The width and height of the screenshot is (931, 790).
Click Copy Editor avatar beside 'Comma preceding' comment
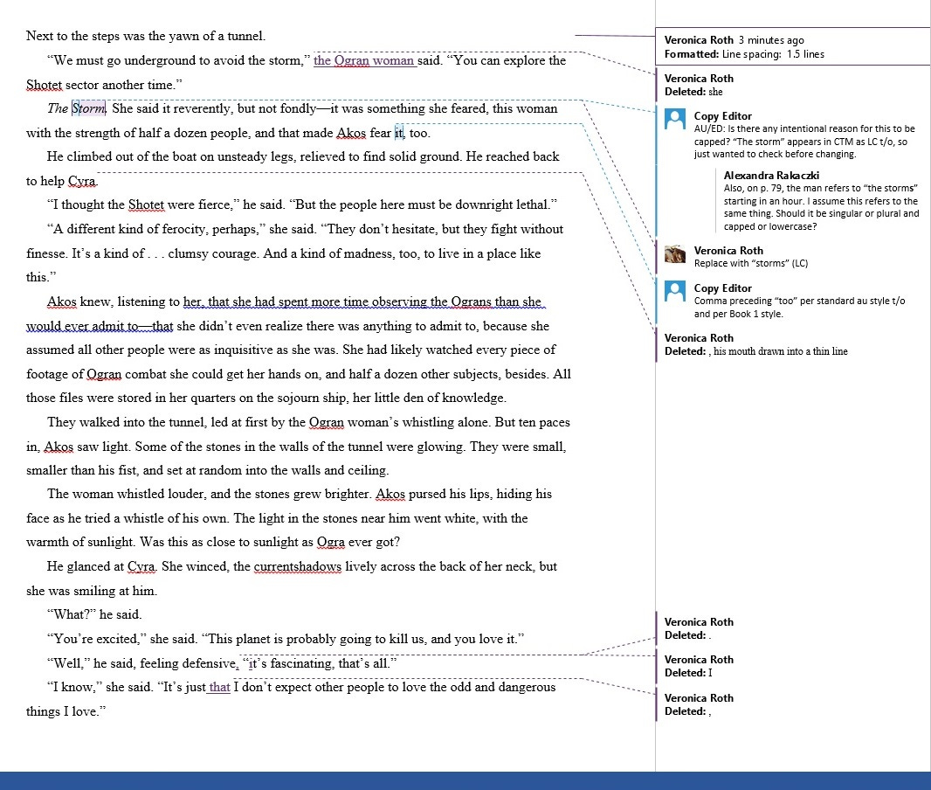(x=674, y=290)
